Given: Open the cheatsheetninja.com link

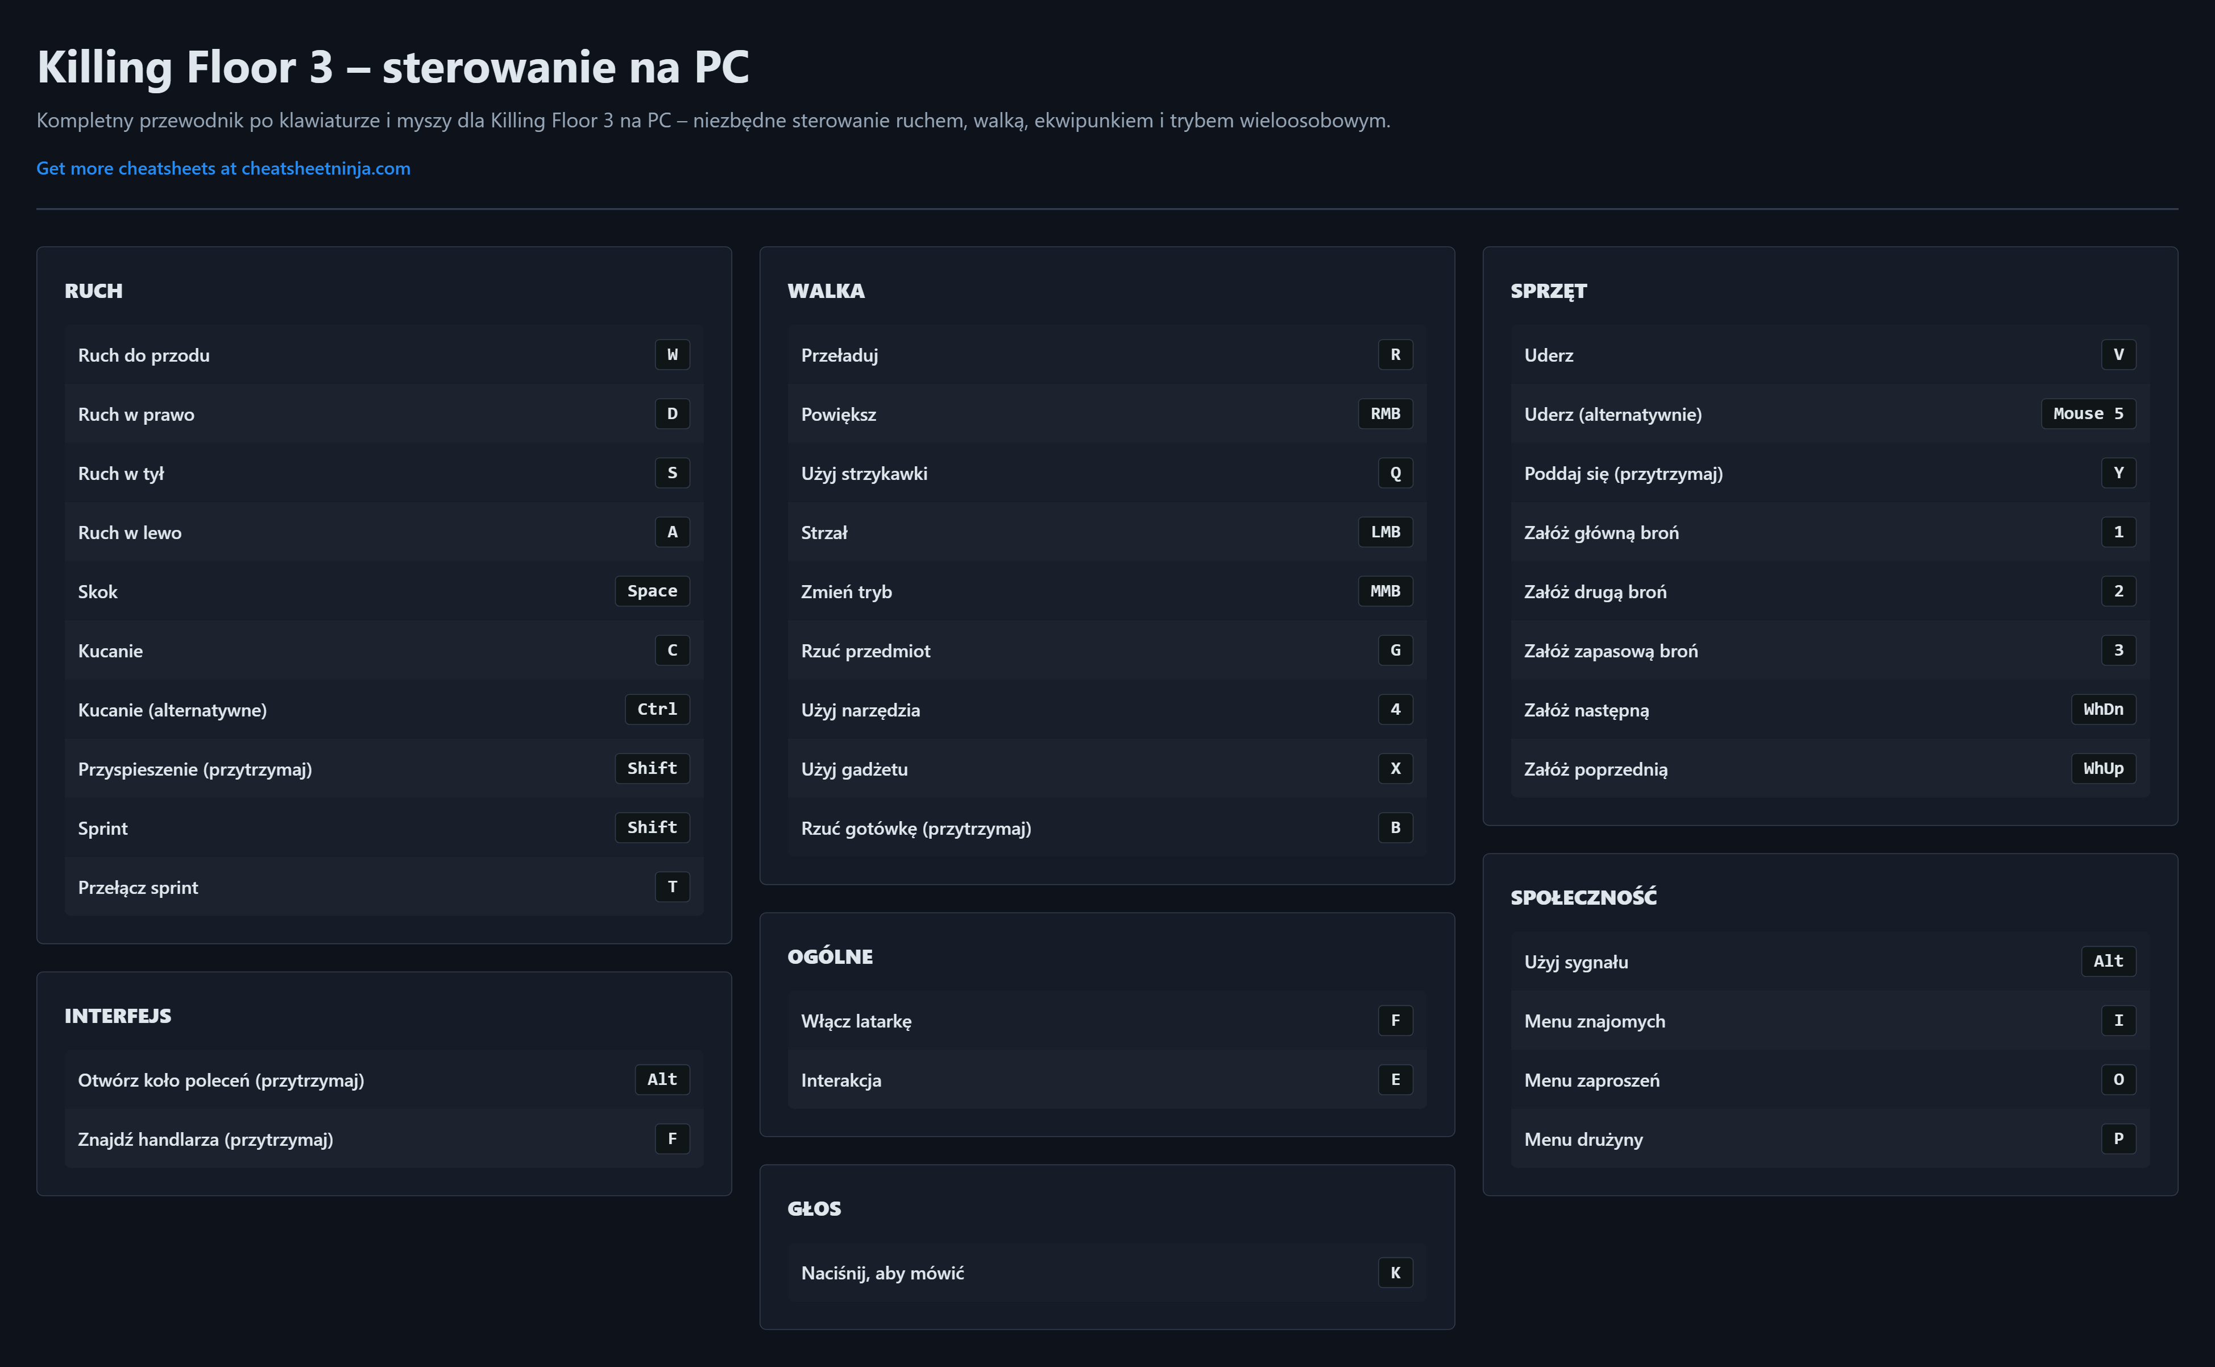Looking at the screenshot, I should pyautogui.click(x=223, y=168).
